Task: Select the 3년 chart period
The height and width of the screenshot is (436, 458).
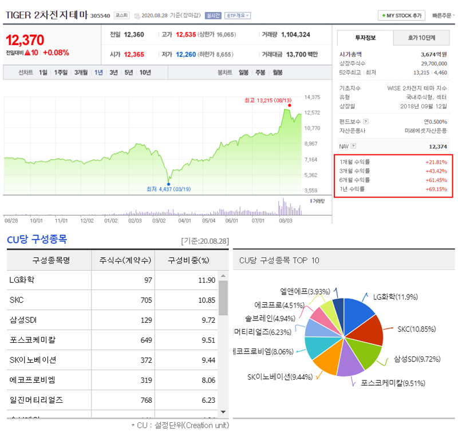Action: (x=113, y=72)
